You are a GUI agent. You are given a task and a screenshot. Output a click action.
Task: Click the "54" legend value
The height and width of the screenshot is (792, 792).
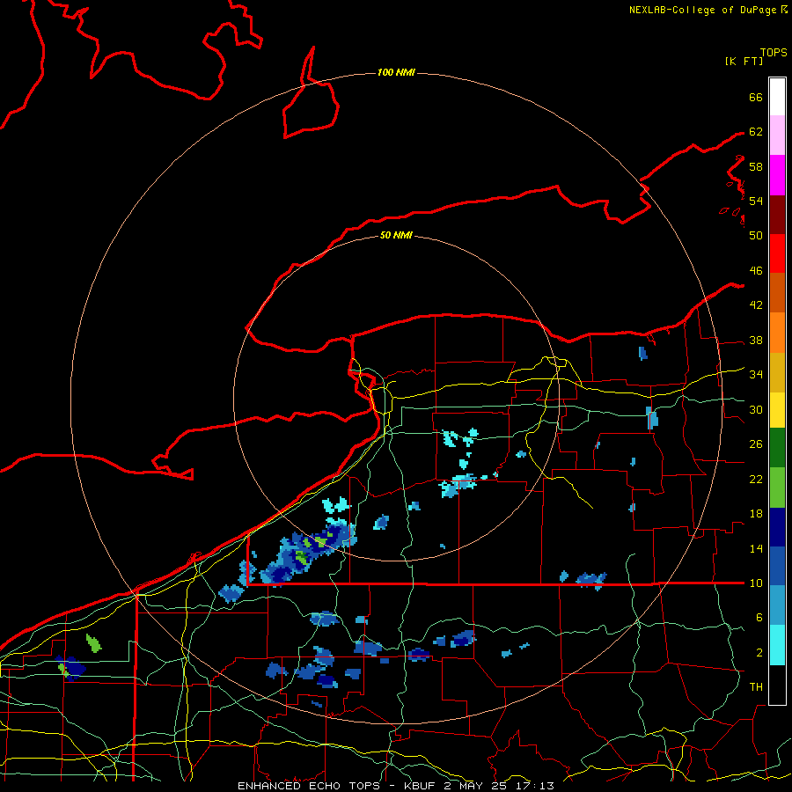(x=756, y=201)
